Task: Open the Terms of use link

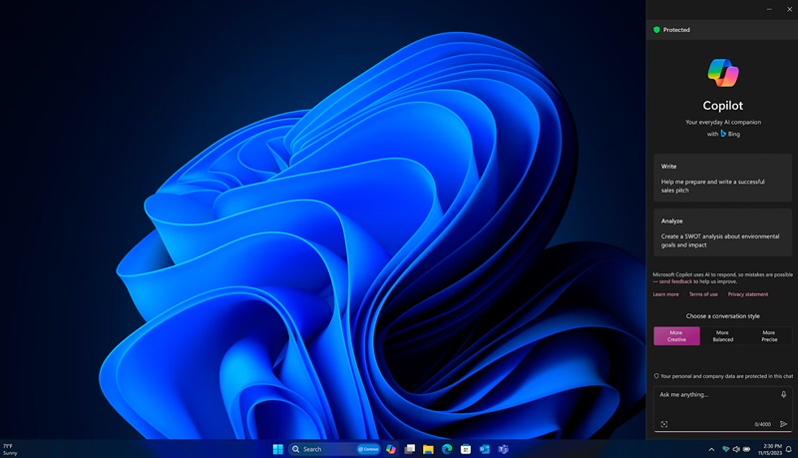Action: [703, 294]
